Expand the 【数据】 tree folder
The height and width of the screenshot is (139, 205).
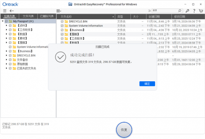coord(6,34)
